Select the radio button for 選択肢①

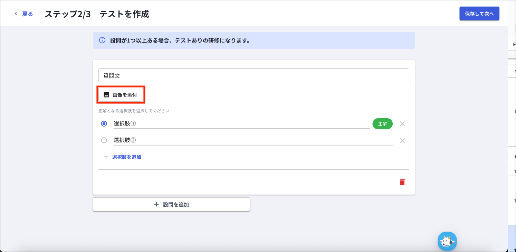(x=104, y=124)
